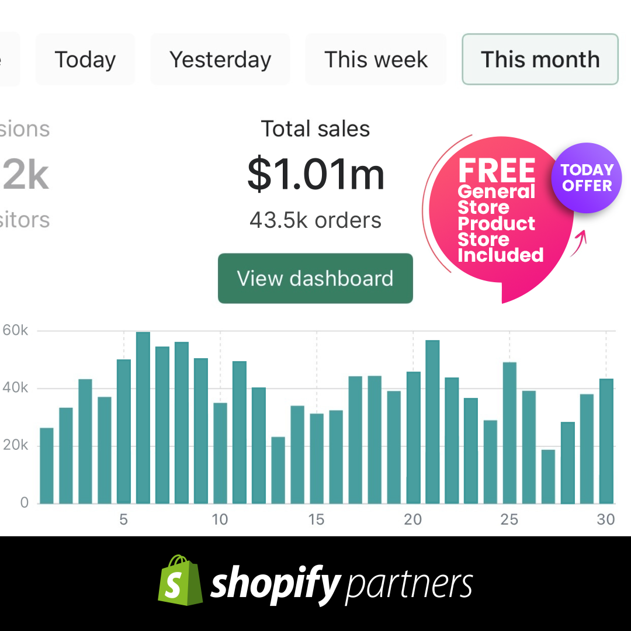Select the Today filter

pyautogui.click(x=85, y=59)
